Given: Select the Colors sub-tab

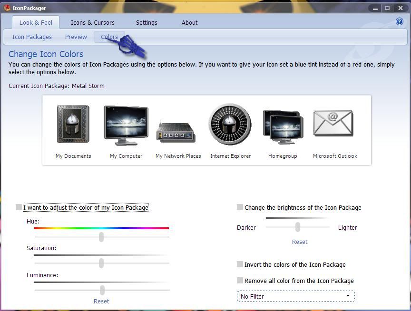Looking at the screenshot, I should pos(109,37).
